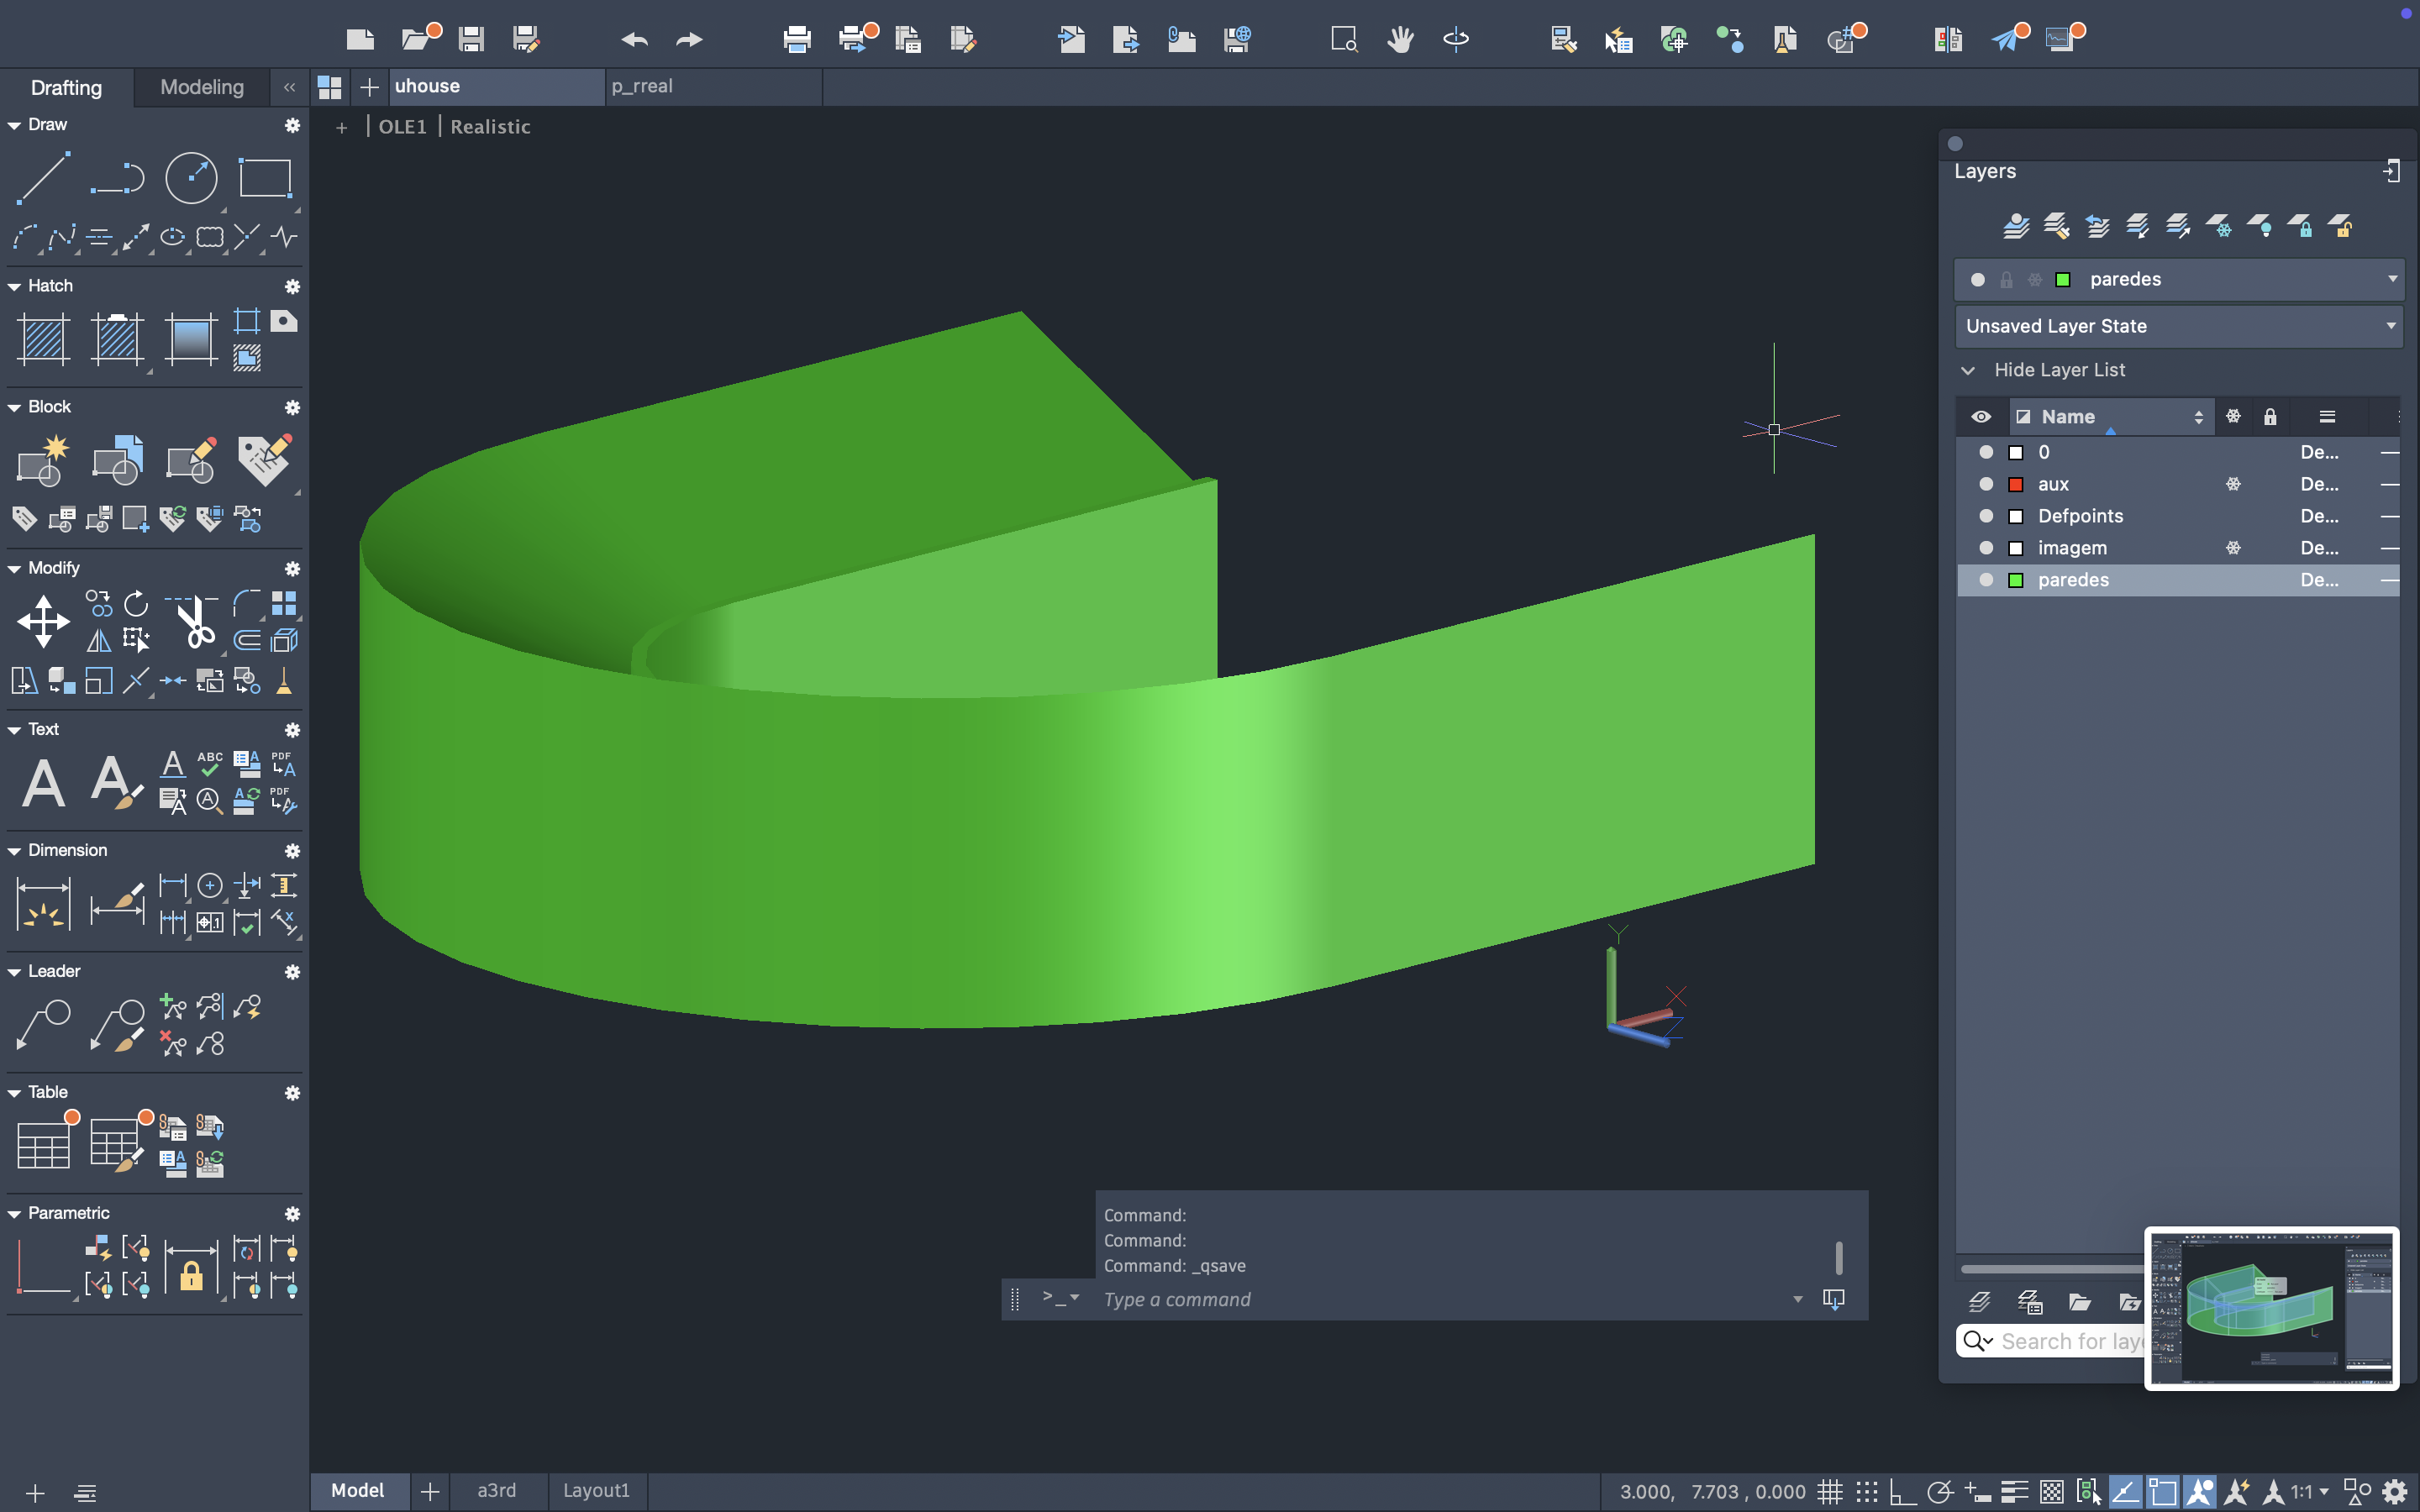
Task: Select the Trim scissors tool
Action: (195, 621)
